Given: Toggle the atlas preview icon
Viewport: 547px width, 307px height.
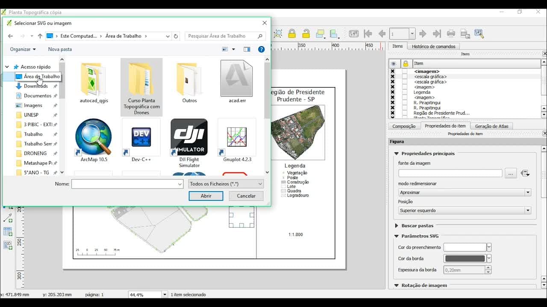Looking at the screenshot, I should tap(353, 34).
